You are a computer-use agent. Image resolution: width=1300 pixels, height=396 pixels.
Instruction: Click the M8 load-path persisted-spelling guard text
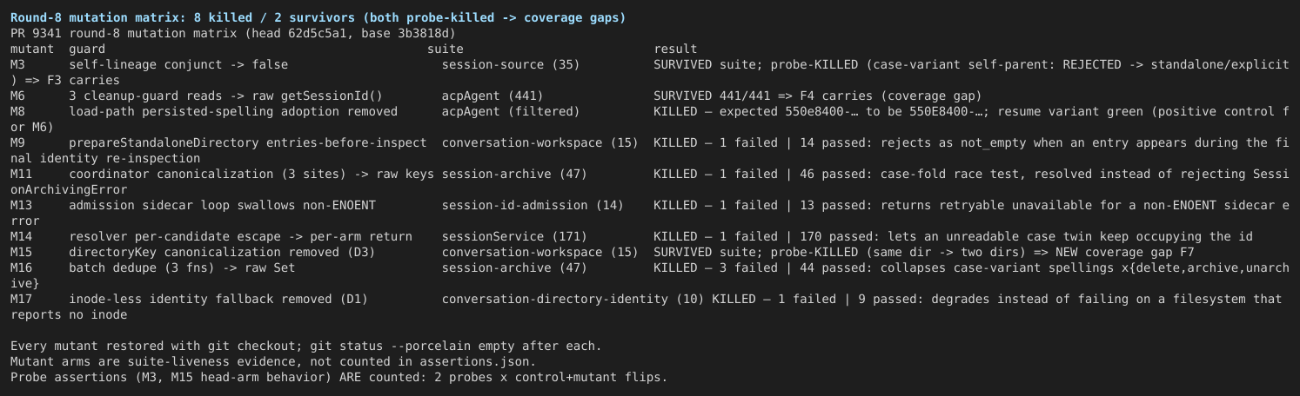233,111
